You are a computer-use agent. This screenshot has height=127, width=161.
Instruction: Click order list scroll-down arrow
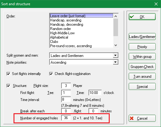click(116, 45)
